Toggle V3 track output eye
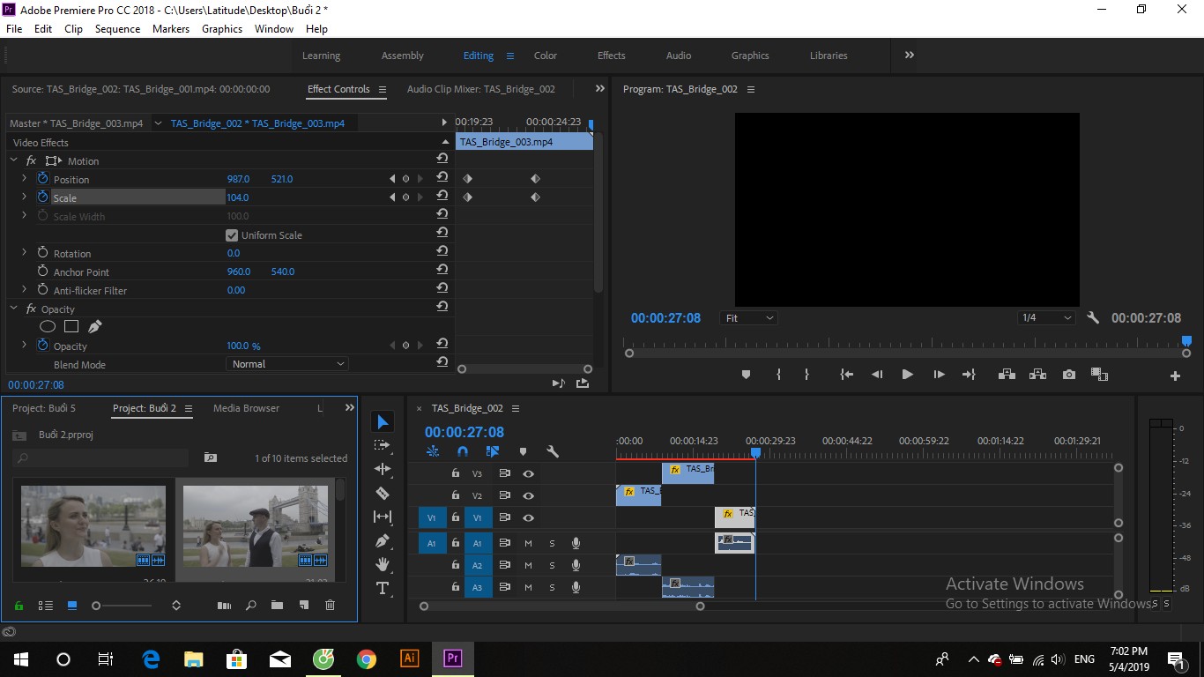Image resolution: width=1204 pixels, height=677 pixels. click(528, 473)
